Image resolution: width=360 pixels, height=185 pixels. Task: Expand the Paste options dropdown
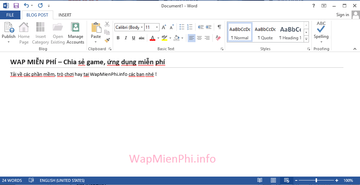(96, 42)
